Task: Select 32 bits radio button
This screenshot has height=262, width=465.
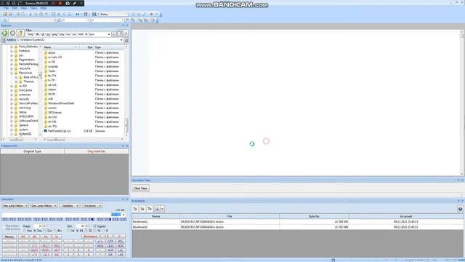Action: point(86,231)
